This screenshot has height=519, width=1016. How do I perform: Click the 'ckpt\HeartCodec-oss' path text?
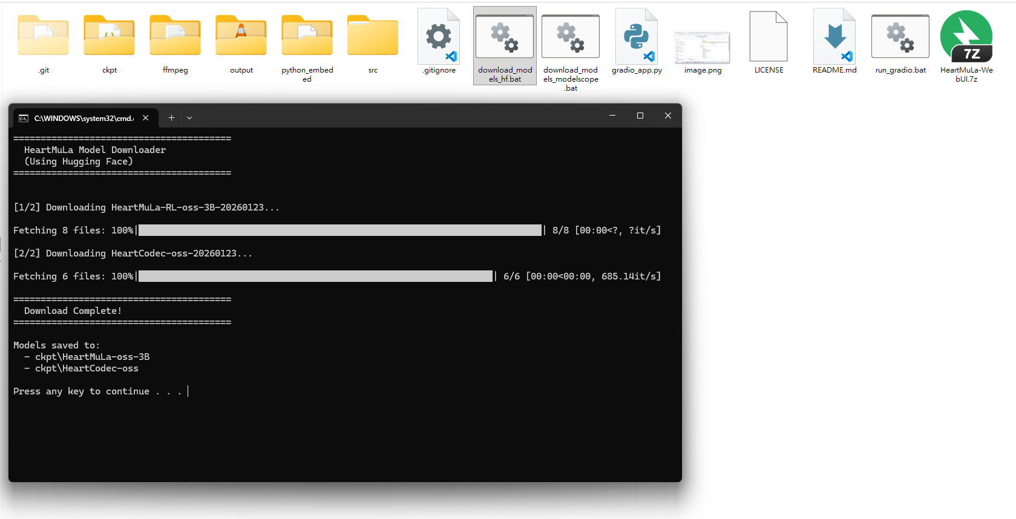pos(87,368)
